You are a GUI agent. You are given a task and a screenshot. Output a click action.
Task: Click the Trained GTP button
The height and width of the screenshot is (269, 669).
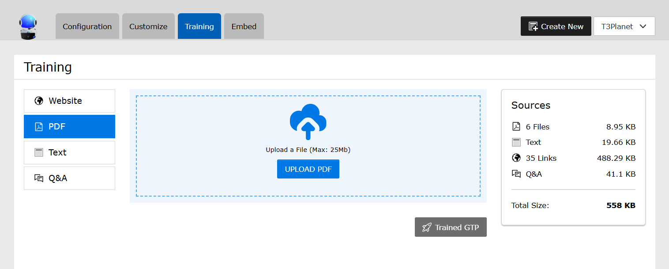(451, 227)
